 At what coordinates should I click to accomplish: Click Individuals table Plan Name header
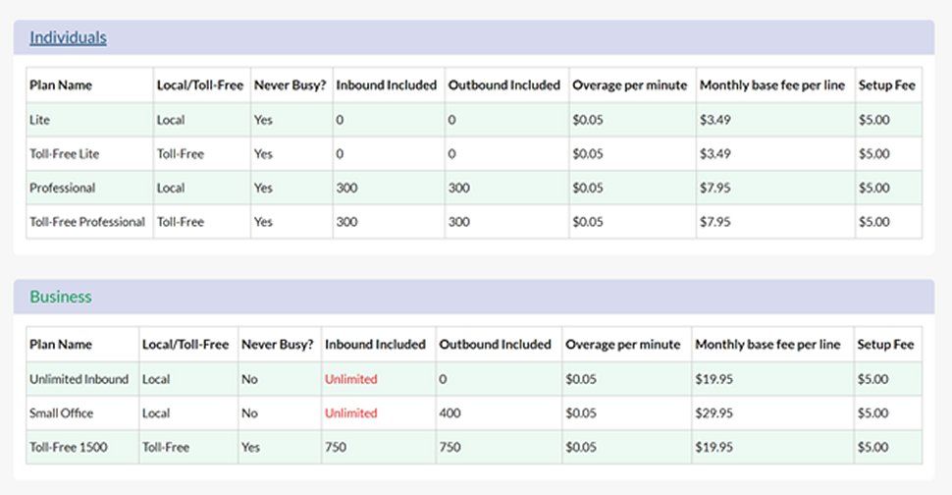tap(61, 85)
